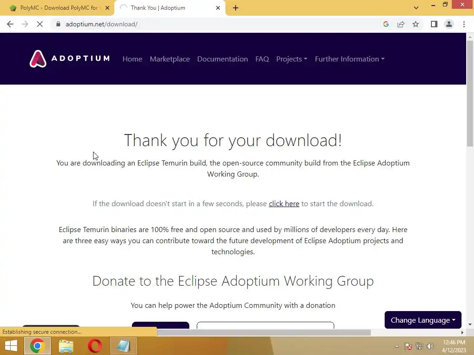
Task: Stop the page loading with the X button
Action: (x=40, y=24)
